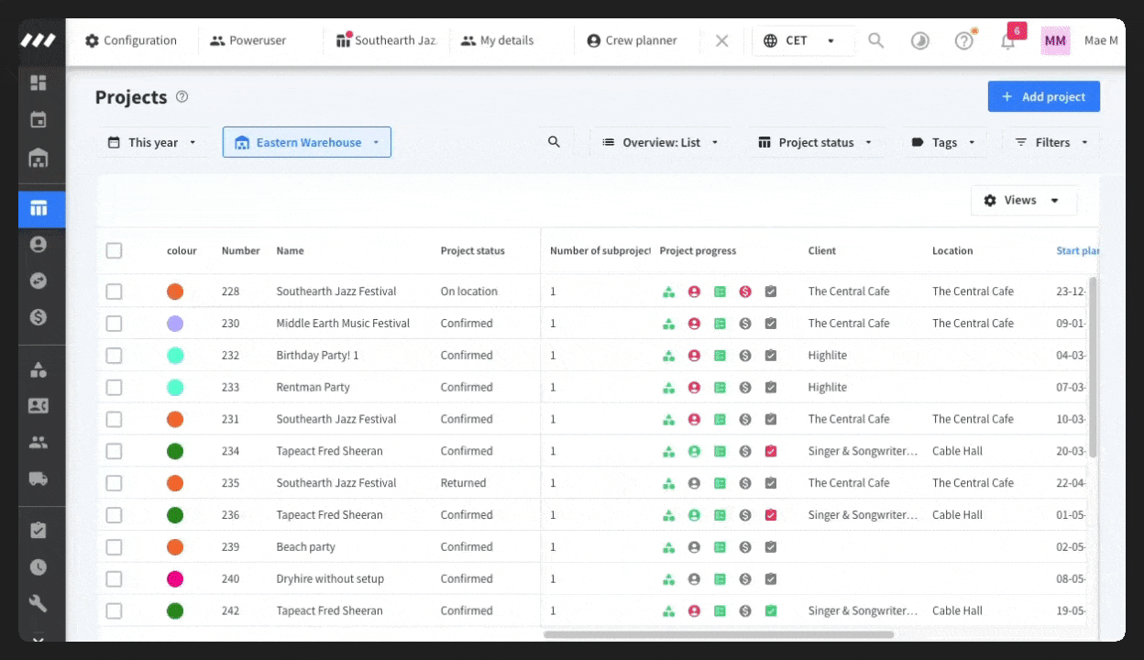This screenshot has height=660, width=1144.
Task: Click the notifications bell with badge
Action: 1007,41
